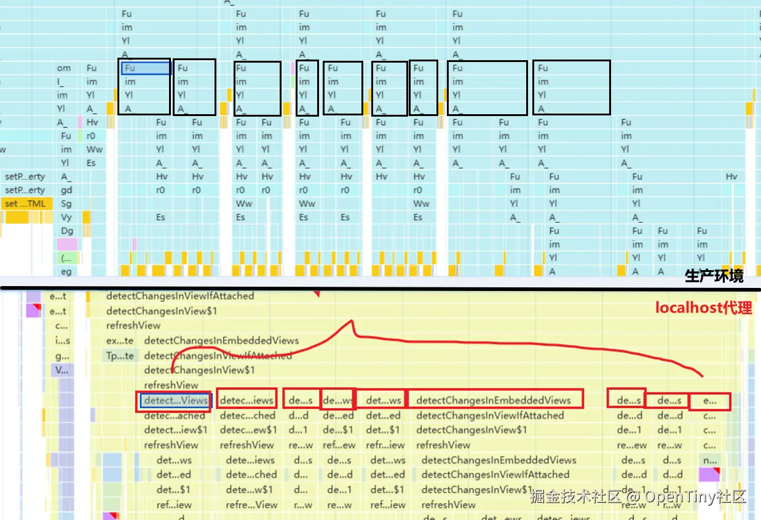Image resolution: width=761 pixels, height=520 pixels.
Task: Click the 'dete...ched' call frame
Action: click(251, 475)
